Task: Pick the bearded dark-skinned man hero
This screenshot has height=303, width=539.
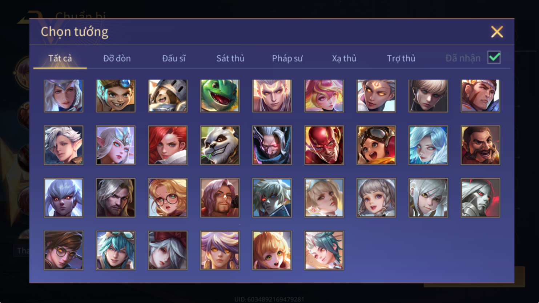Action: click(x=480, y=145)
